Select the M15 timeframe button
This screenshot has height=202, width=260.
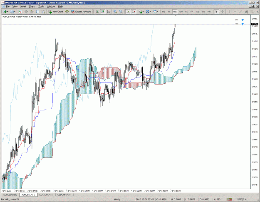(175, 12)
